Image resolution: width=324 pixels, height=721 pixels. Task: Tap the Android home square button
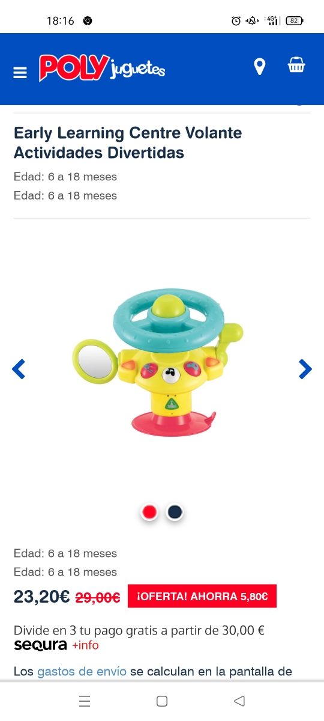point(162,701)
